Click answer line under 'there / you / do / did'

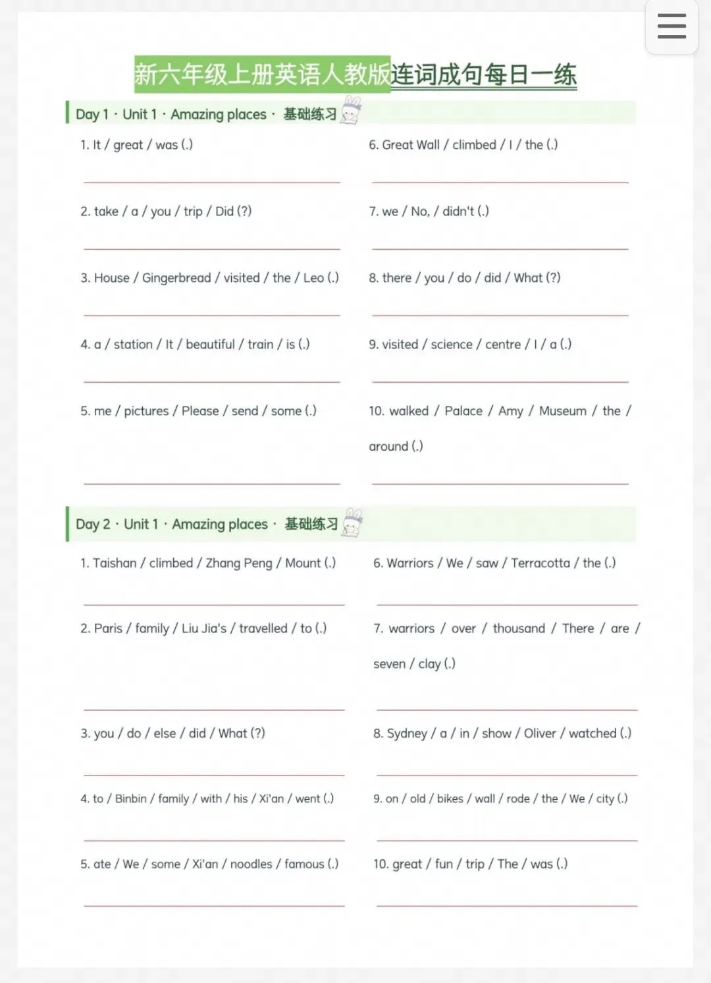click(500, 315)
